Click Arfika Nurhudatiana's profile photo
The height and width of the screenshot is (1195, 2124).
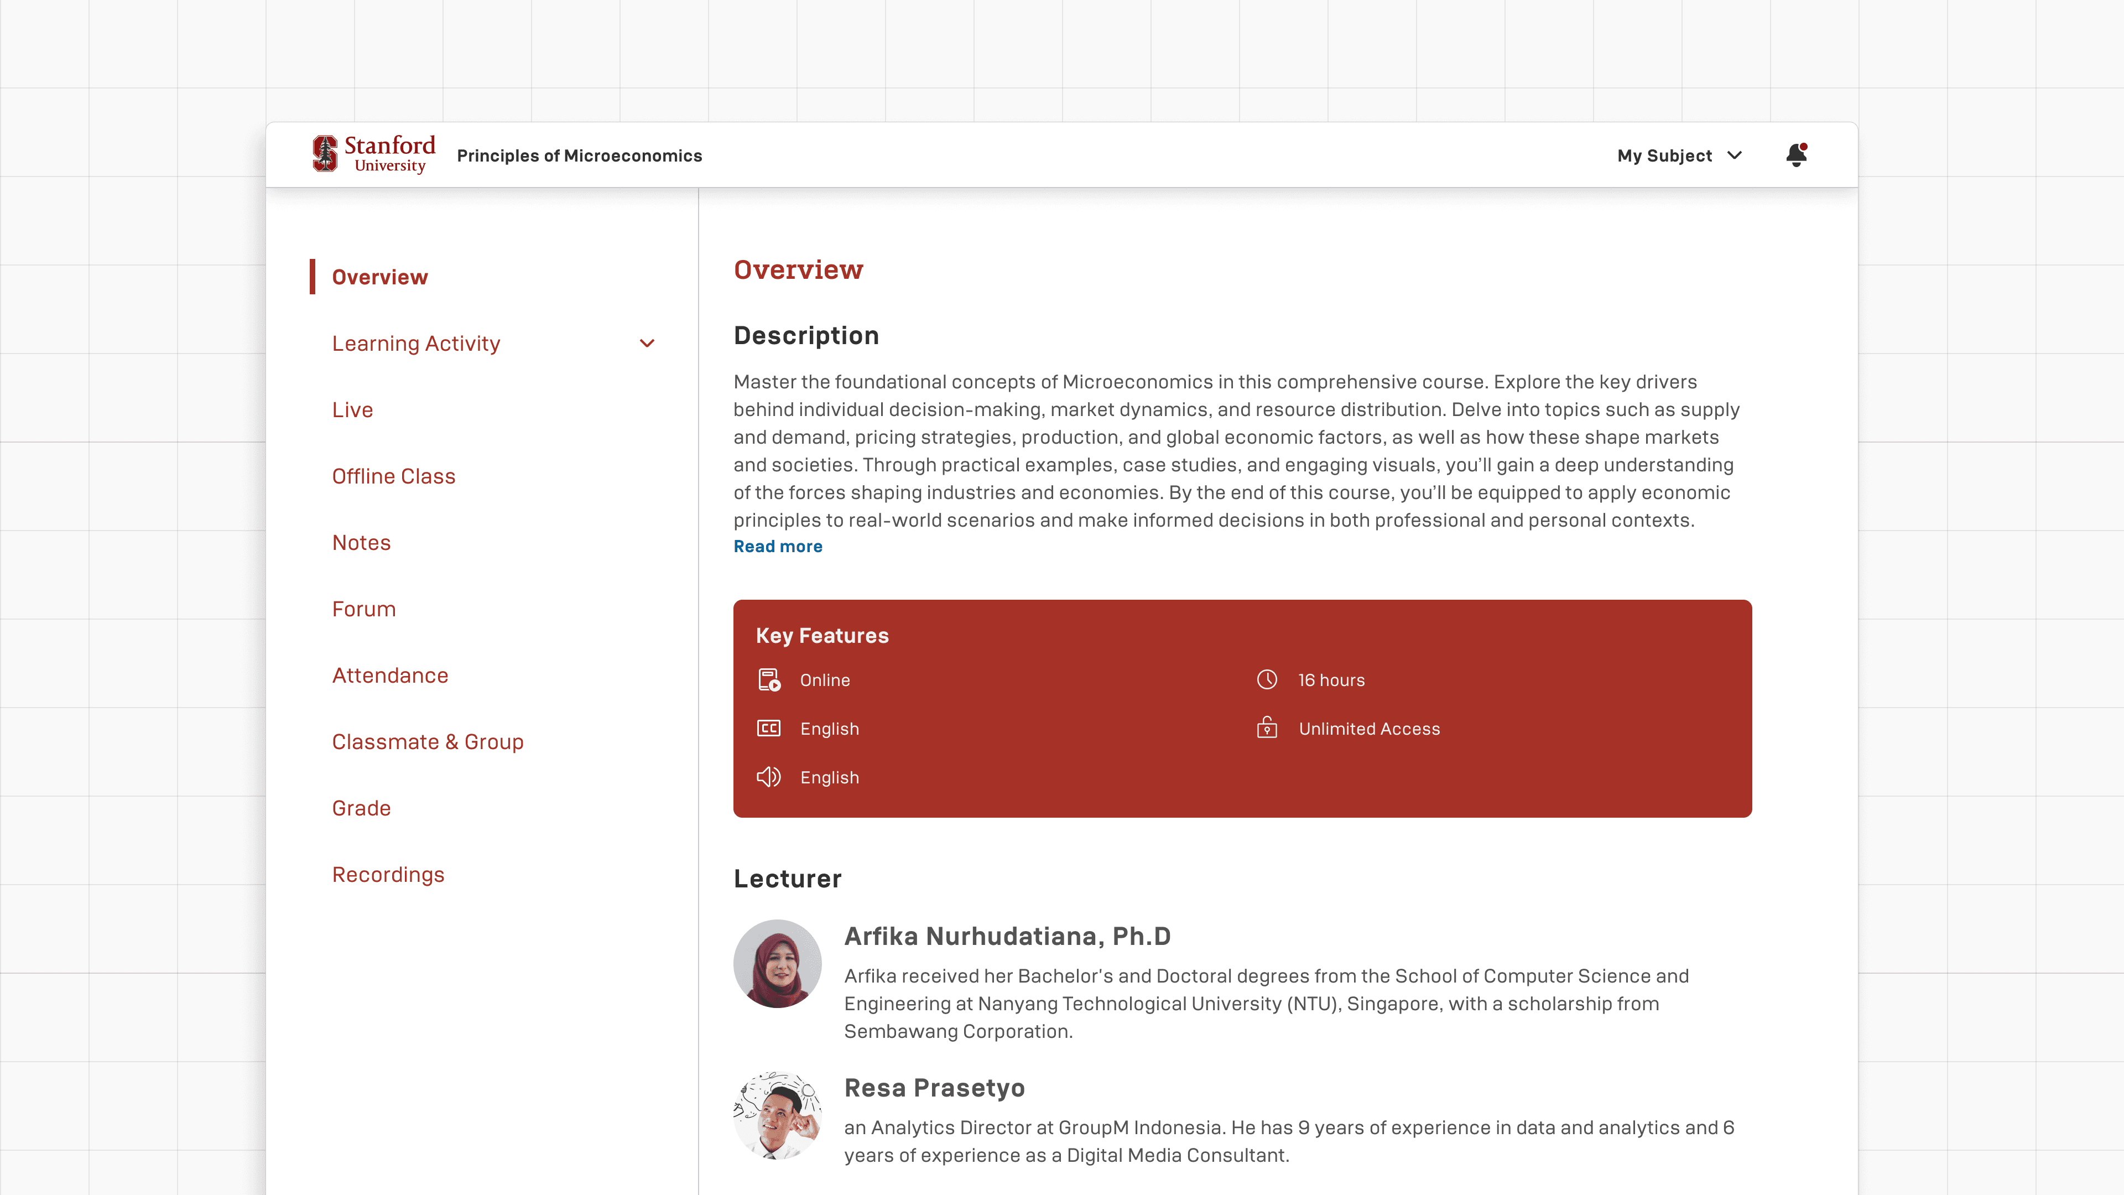tap(777, 963)
